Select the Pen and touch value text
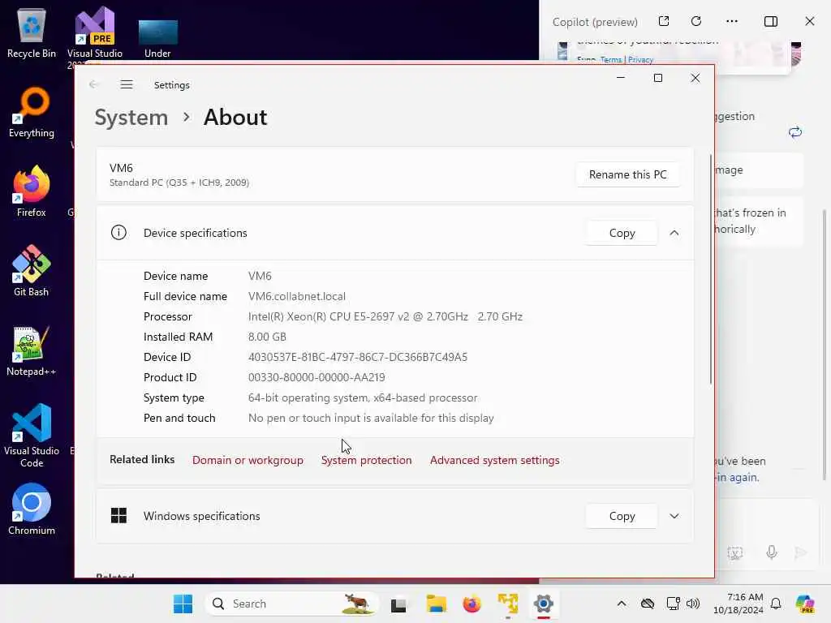Screen dimensions: 831x623 point(371,418)
